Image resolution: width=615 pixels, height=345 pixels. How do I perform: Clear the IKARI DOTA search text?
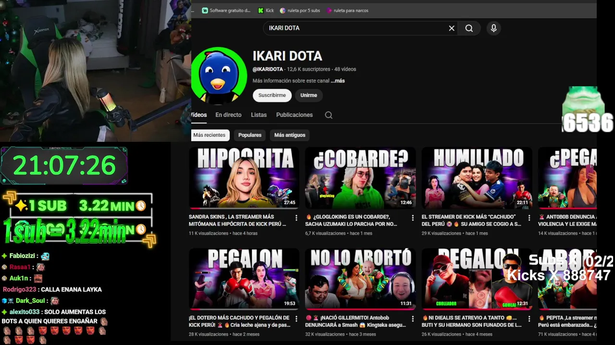pyautogui.click(x=452, y=28)
